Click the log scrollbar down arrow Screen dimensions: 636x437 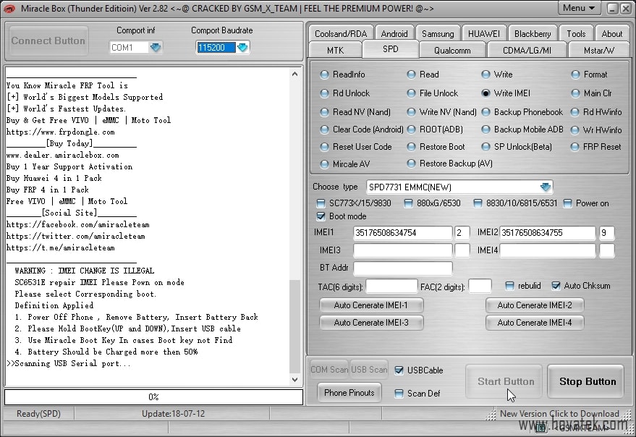tap(294, 380)
